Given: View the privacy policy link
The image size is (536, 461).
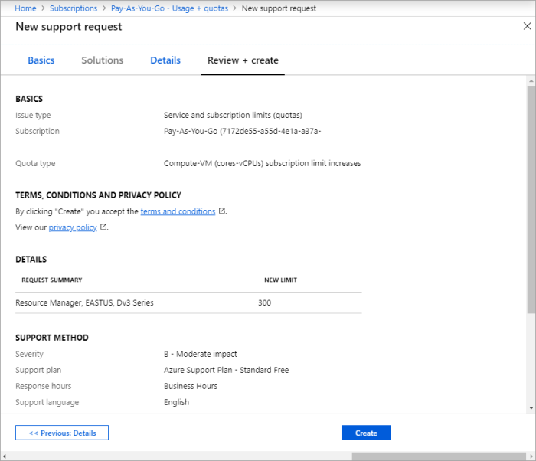Looking at the screenshot, I should point(73,227).
